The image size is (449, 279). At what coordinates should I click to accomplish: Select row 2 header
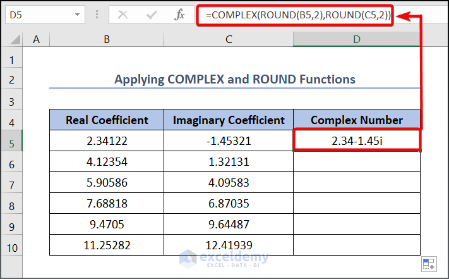[x=11, y=78]
